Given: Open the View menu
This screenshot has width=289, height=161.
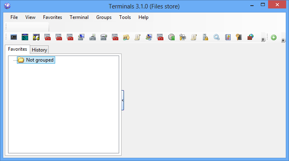Looking at the screenshot, I should [x=31, y=17].
